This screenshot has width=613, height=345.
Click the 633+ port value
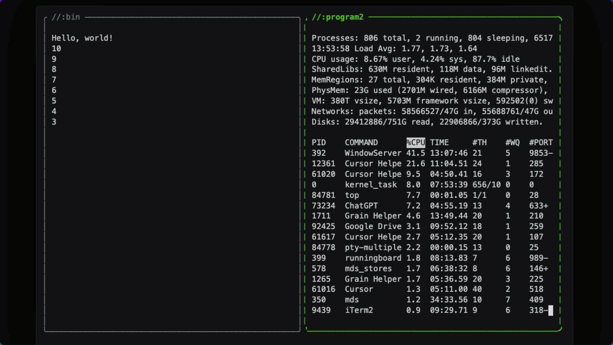(538, 205)
